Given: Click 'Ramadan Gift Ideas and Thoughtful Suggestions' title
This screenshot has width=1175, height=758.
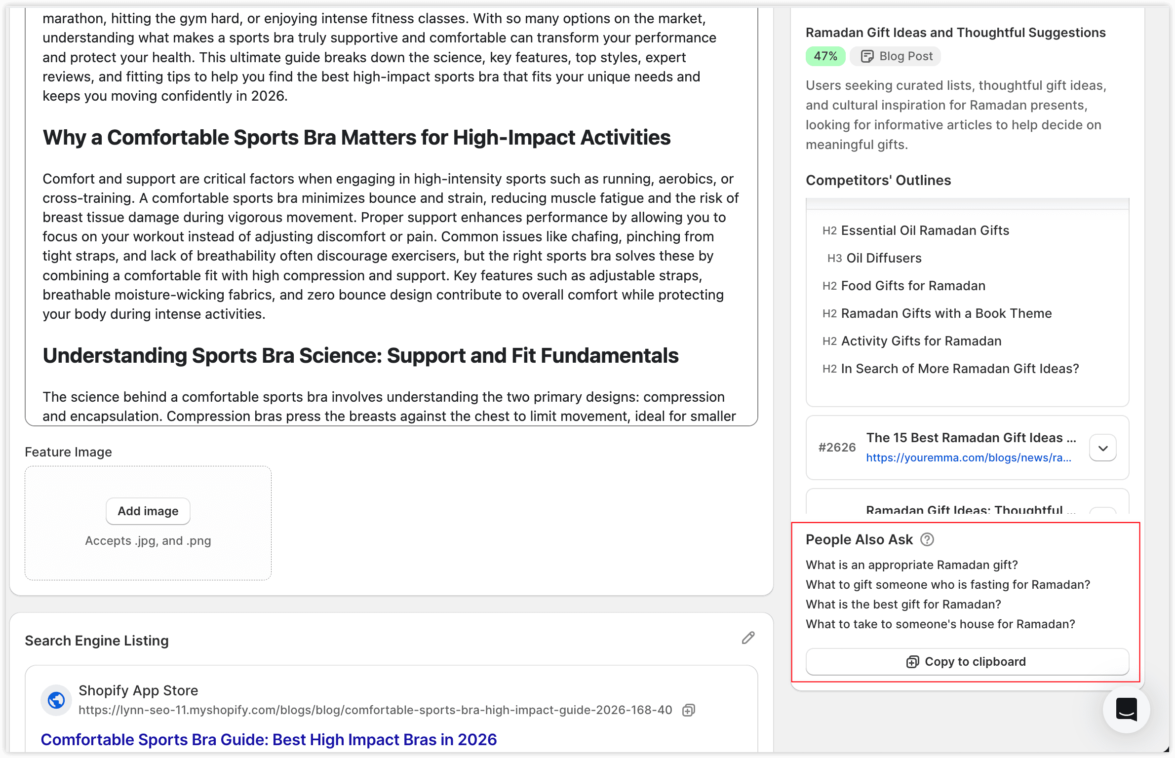Looking at the screenshot, I should point(956,33).
